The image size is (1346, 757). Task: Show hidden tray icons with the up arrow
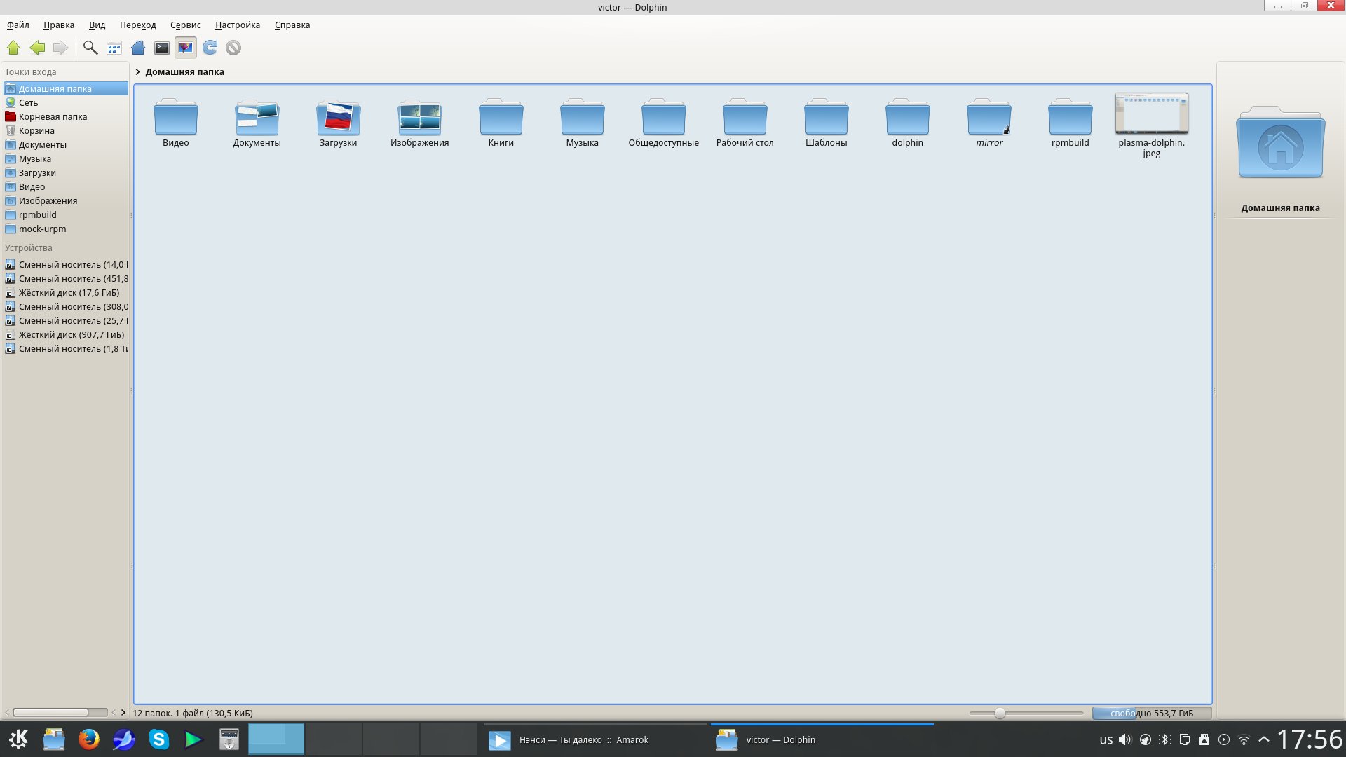[x=1264, y=739]
